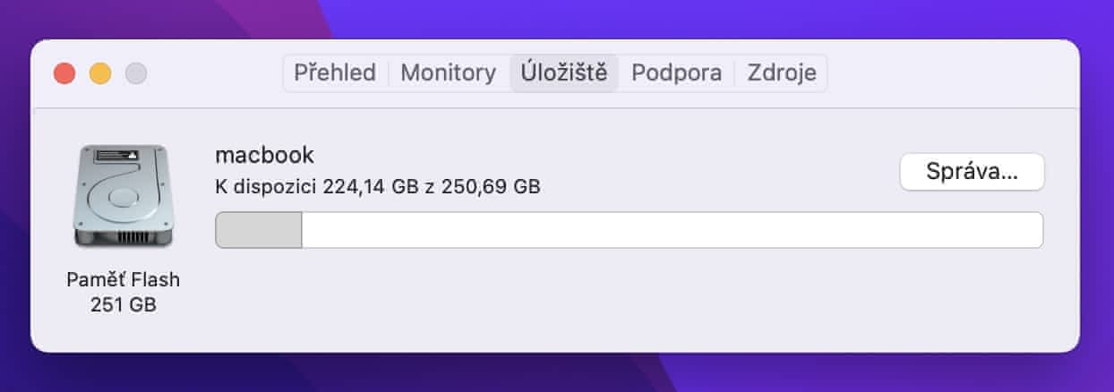Click the gray used portion of storage bar
The width and height of the screenshot is (1114, 392).
click(259, 230)
